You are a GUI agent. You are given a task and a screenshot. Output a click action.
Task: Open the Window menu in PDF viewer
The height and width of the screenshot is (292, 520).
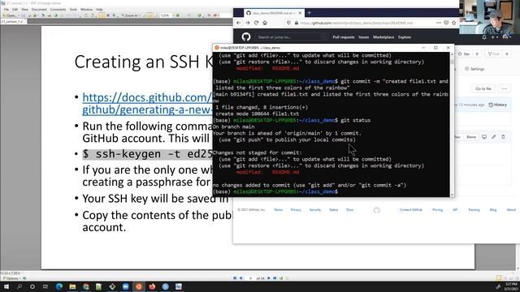point(87,9)
